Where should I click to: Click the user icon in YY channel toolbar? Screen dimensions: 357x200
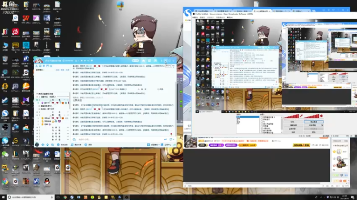click(x=37, y=66)
